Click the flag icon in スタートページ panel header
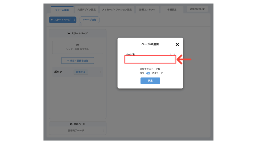Viewport: 257px width, 144px height. [69, 33]
